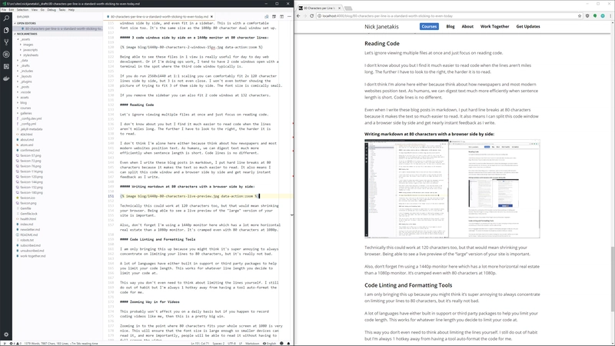The height and width of the screenshot is (346, 615).
Task: Expand the courses folder
Action: coord(25,108)
